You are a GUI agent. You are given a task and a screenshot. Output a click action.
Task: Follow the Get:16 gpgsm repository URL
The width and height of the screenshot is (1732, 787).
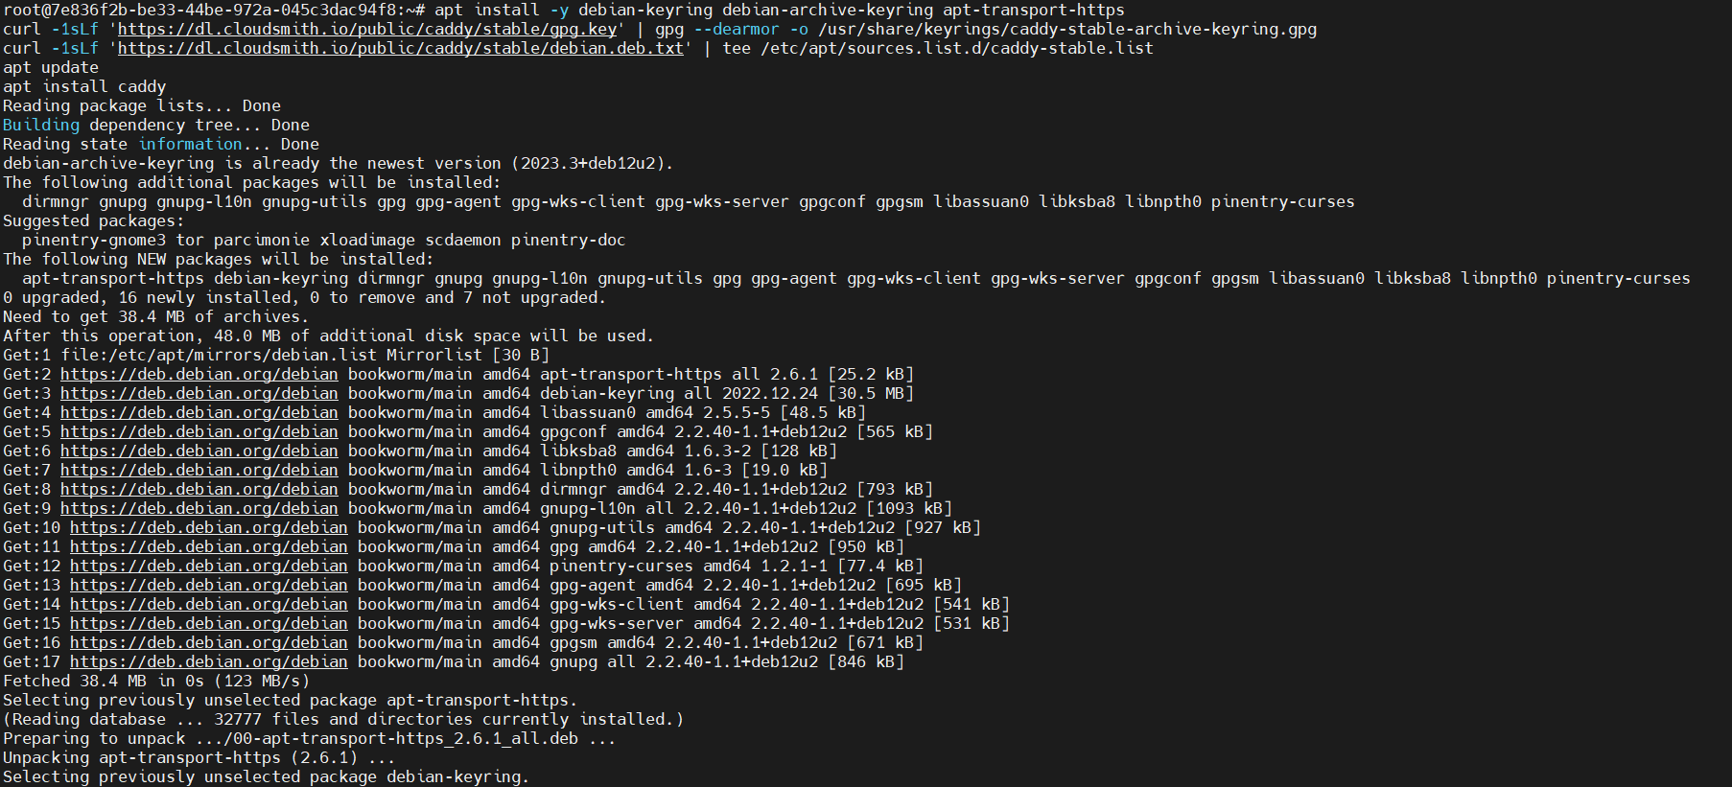[x=209, y=642]
